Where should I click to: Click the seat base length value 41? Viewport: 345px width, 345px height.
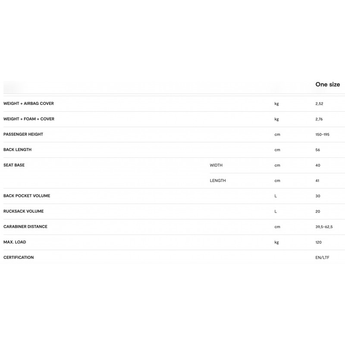(317, 181)
